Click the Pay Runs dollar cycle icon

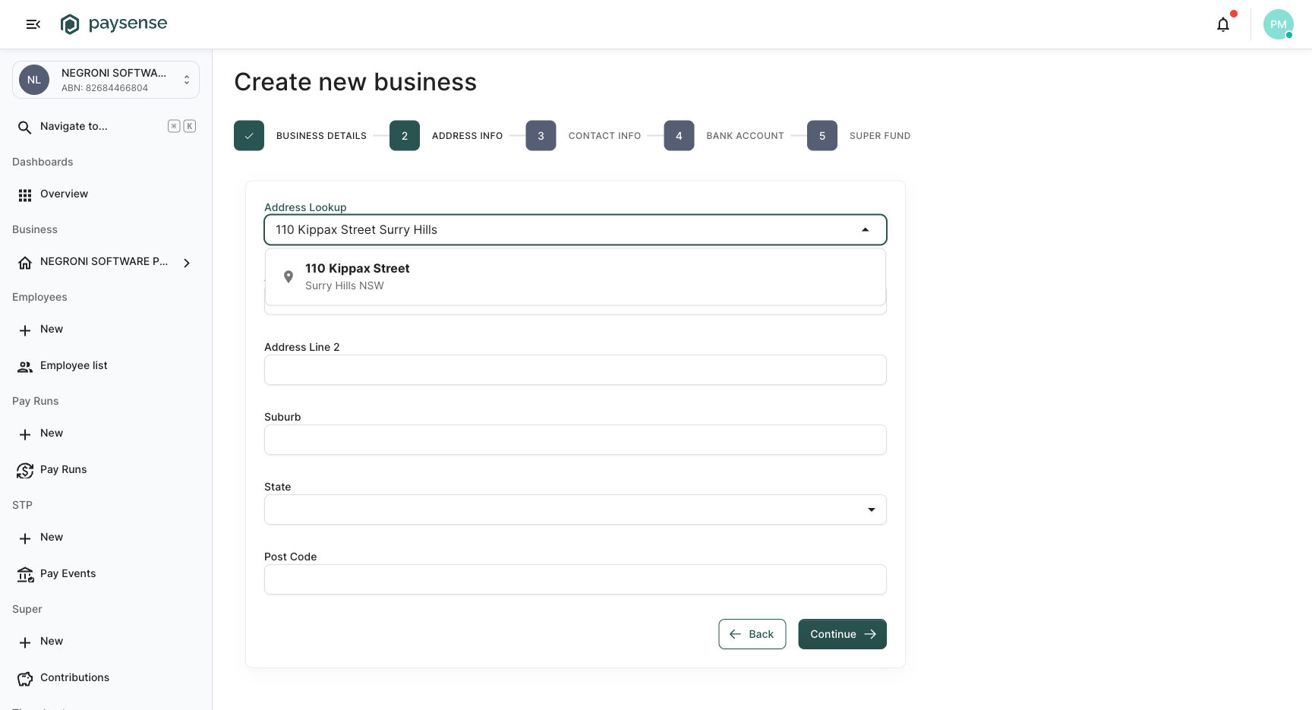25,471
